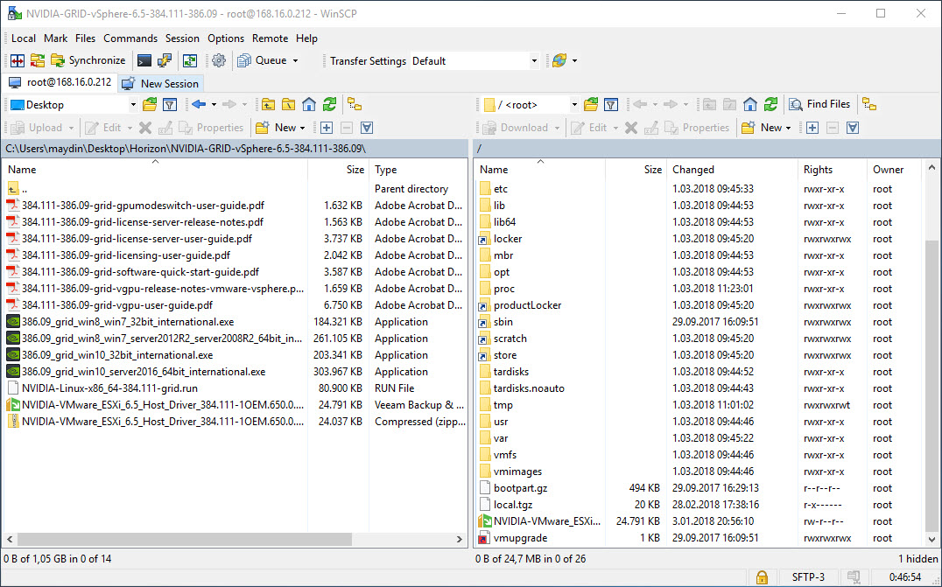
Task: Sort local files by Size column
Action: click(x=338, y=170)
